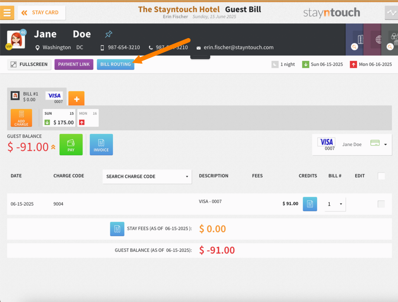
Task: Open the VISA 0007 payment method dropdown
Action: click(352, 145)
